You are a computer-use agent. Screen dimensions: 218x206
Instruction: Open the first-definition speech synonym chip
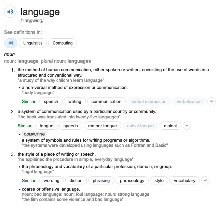(51, 102)
